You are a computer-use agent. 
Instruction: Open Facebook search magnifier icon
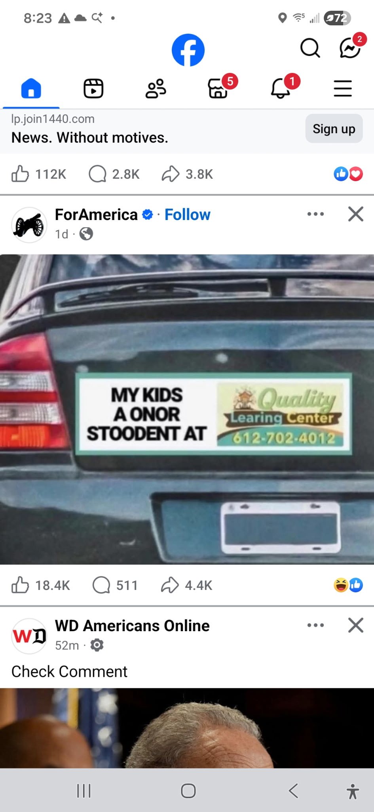point(310,48)
